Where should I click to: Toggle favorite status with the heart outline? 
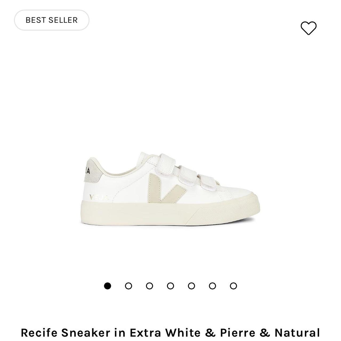(x=309, y=28)
